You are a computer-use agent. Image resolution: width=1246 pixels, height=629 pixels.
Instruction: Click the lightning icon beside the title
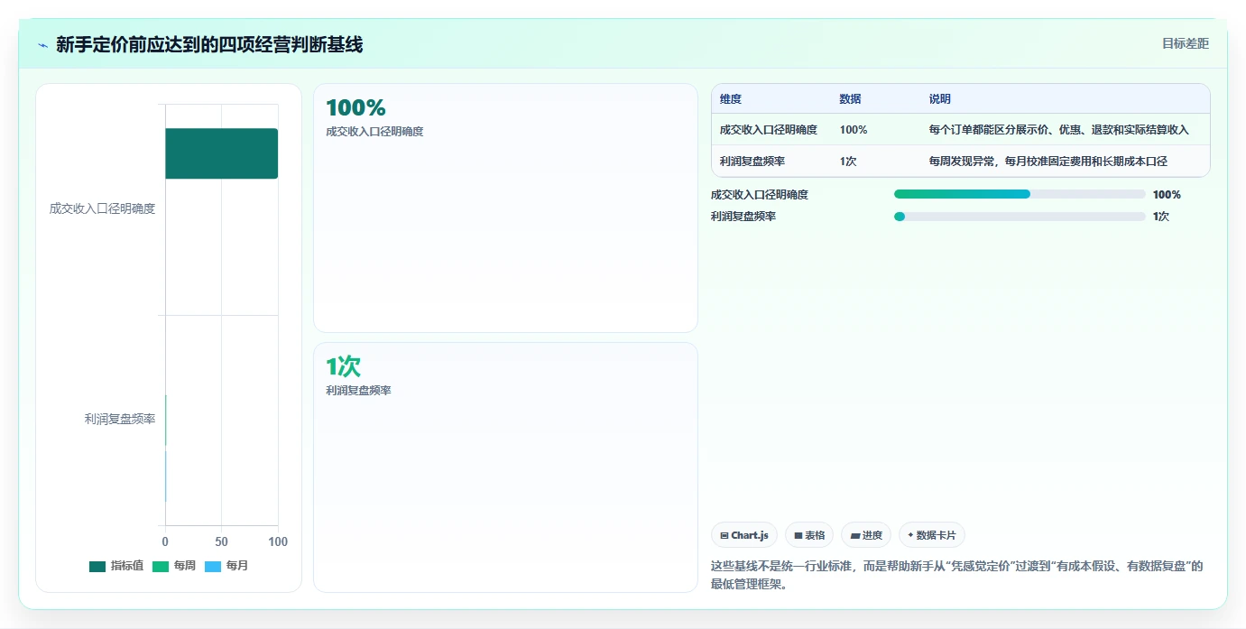pyautogui.click(x=42, y=45)
